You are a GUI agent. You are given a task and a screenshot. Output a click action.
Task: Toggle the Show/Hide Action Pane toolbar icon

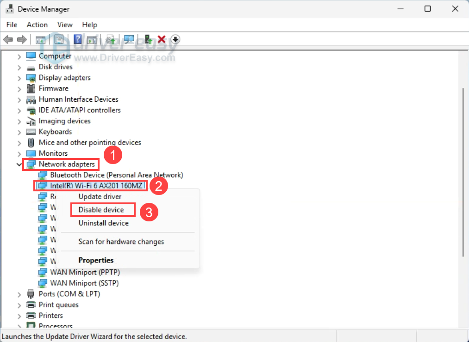[92, 39]
